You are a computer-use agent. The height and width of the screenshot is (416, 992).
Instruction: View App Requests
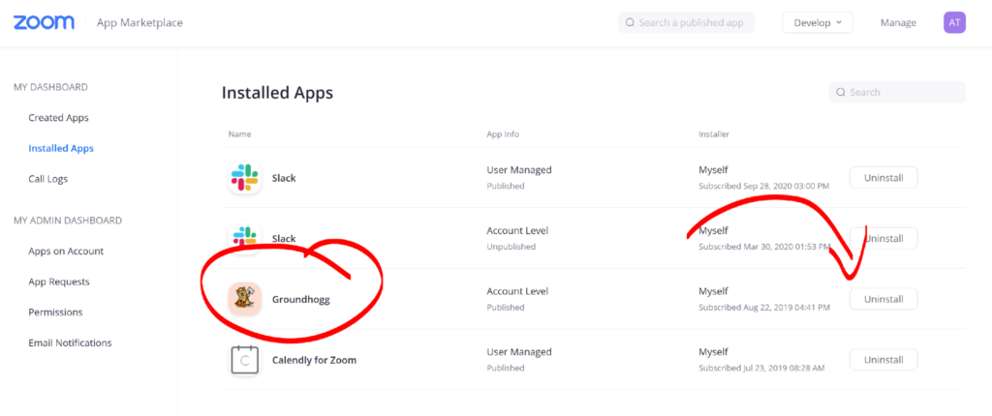click(59, 282)
